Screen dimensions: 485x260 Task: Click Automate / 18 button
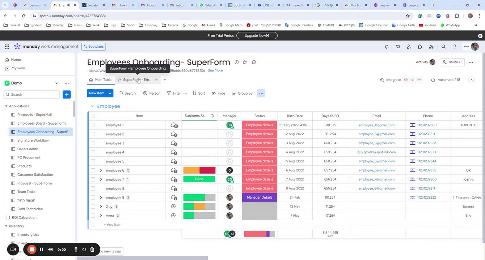tap(446, 80)
